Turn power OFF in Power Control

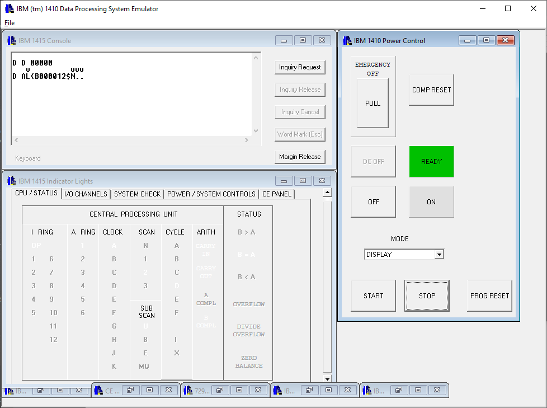[x=373, y=201]
